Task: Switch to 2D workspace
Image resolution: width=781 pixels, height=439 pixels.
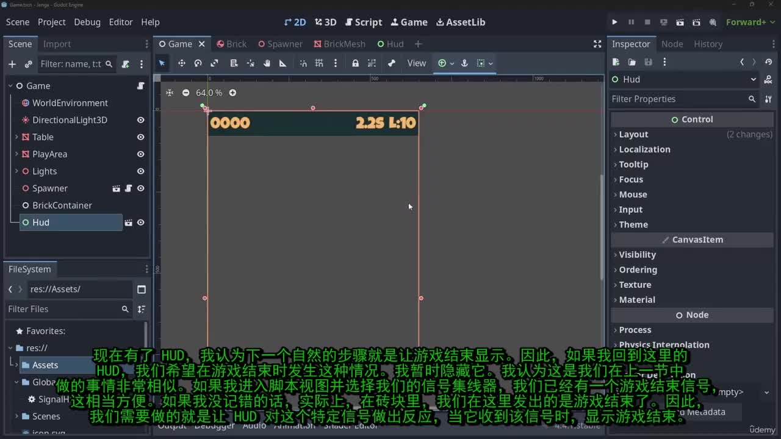Action: coord(295,22)
